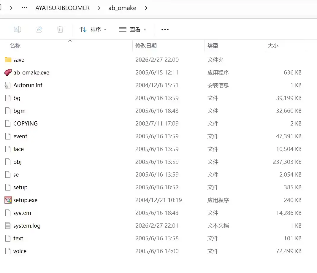This screenshot has height=273, width=317.
Task: Select the face file icon
Action: point(8,149)
